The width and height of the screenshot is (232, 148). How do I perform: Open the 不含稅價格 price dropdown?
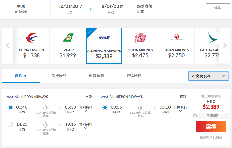(x=208, y=76)
